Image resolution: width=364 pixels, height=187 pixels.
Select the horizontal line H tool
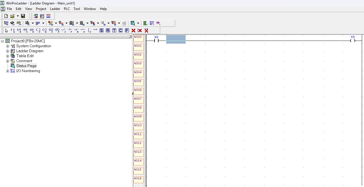[x=83, y=30]
